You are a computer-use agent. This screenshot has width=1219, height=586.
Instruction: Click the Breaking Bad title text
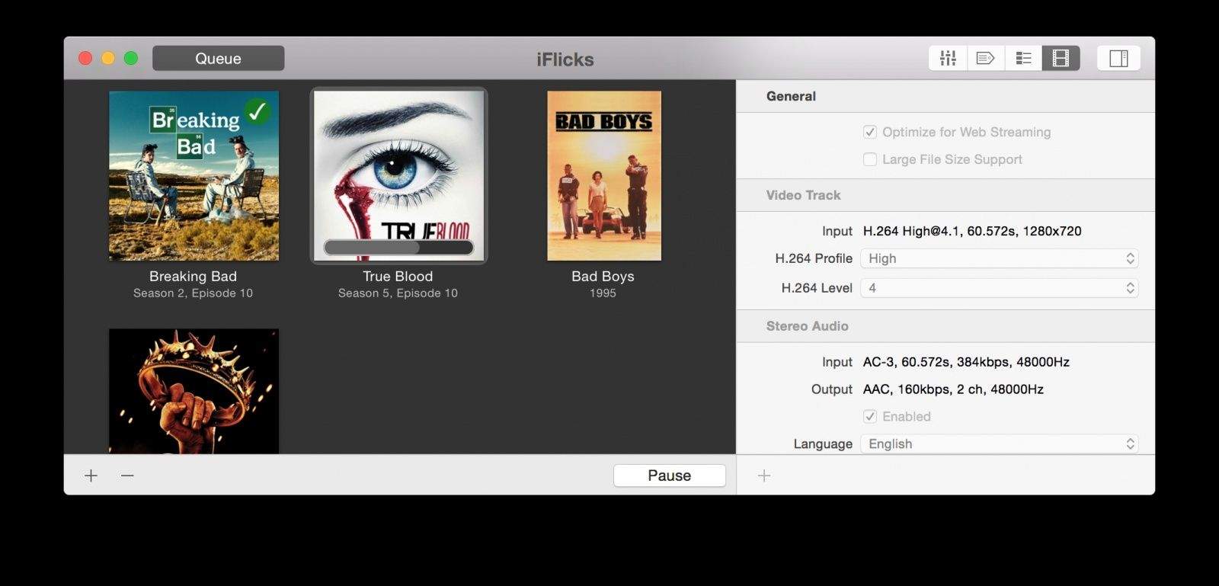pos(193,276)
